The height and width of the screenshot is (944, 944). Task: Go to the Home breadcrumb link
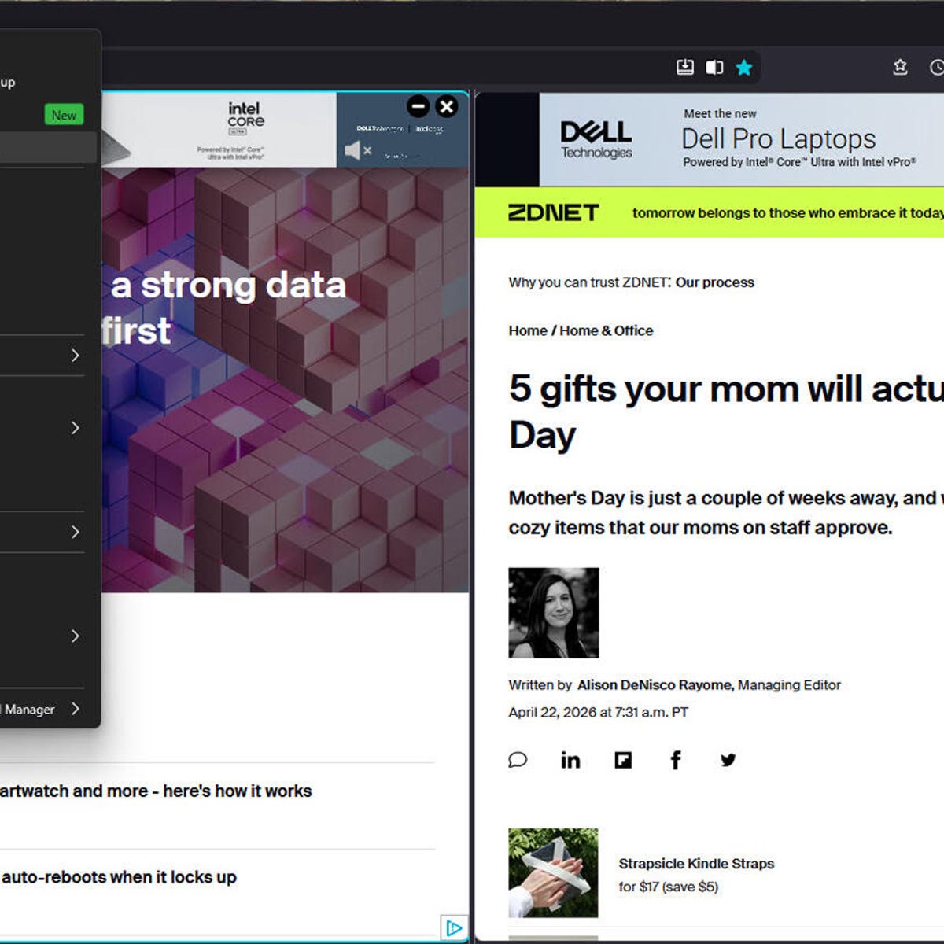528,330
